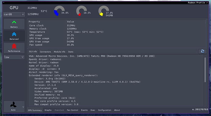Click the yellow VRAM usage gauge
The width and height of the screenshot is (211, 116).
click(104, 11)
